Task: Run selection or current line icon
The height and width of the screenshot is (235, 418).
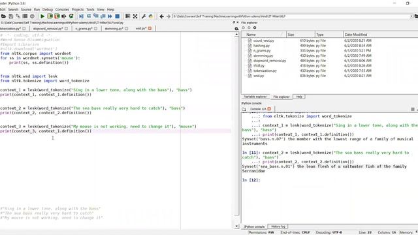Action: pos(64,16)
